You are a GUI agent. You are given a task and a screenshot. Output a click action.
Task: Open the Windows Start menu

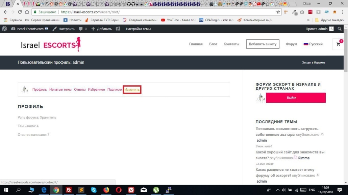(x=6, y=190)
